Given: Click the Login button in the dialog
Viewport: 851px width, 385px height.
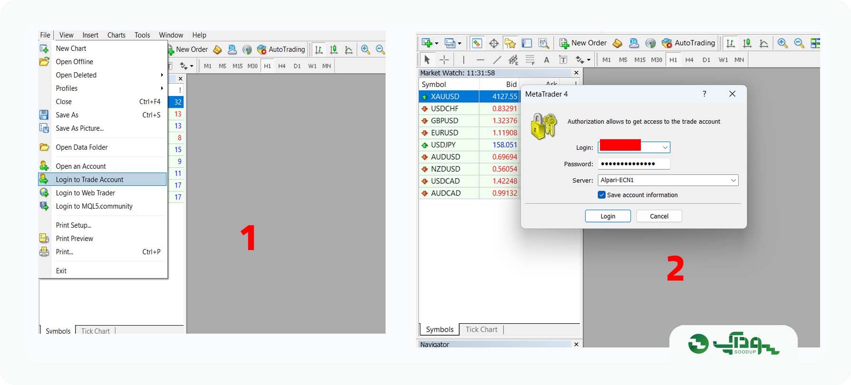Looking at the screenshot, I should click(608, 216).
